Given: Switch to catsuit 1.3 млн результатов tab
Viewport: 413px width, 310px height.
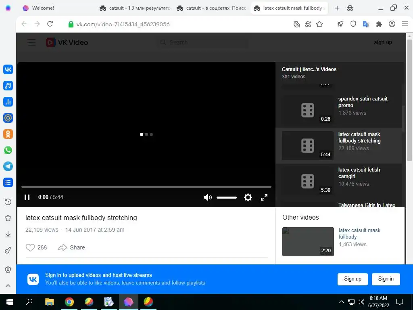Looking at the screenshot, I should pos(135,8).
